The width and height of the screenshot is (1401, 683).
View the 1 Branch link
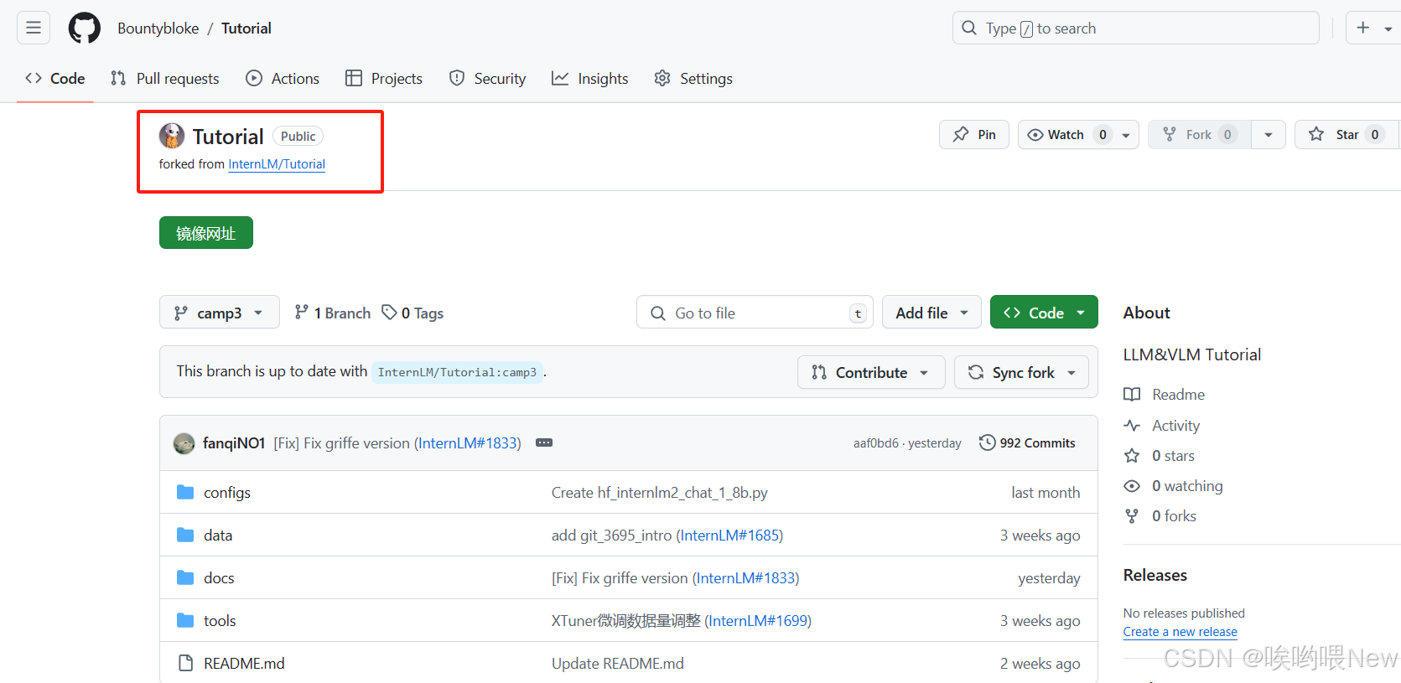[x=333, y=313]
